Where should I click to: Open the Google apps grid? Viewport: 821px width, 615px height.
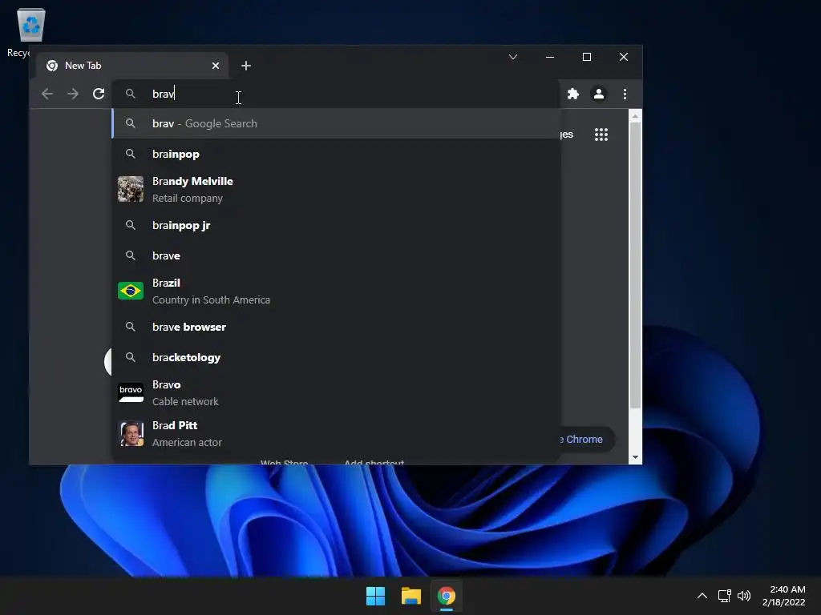pos(601,135)
